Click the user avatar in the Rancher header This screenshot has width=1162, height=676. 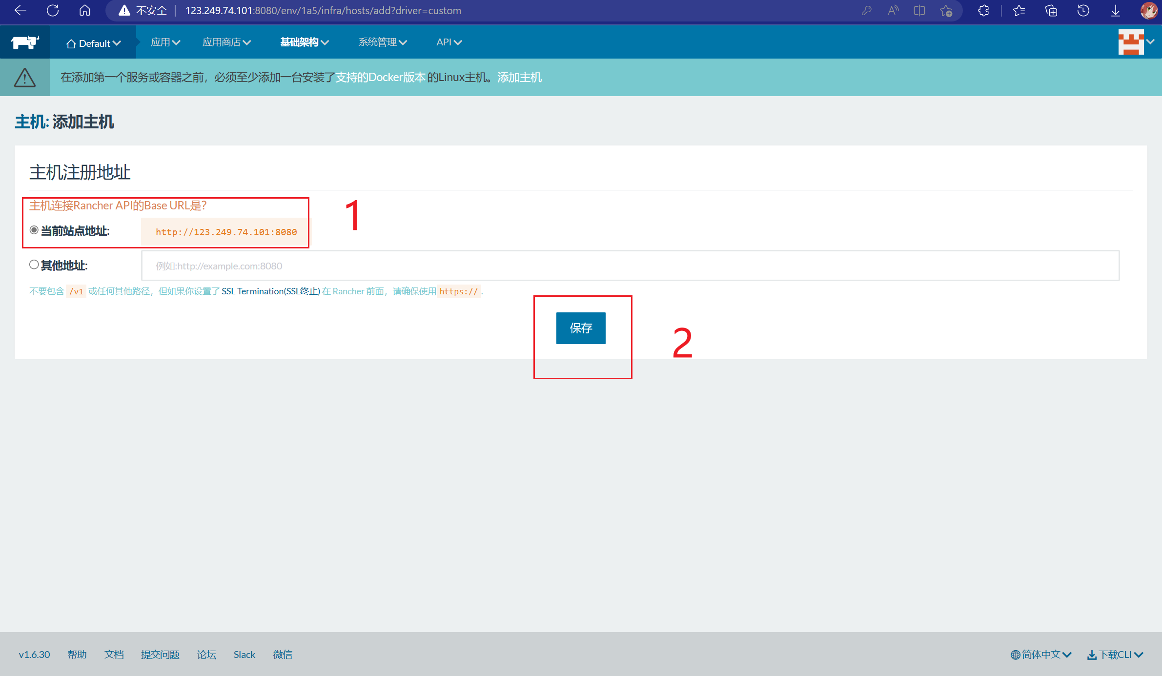coord(1131,42)
